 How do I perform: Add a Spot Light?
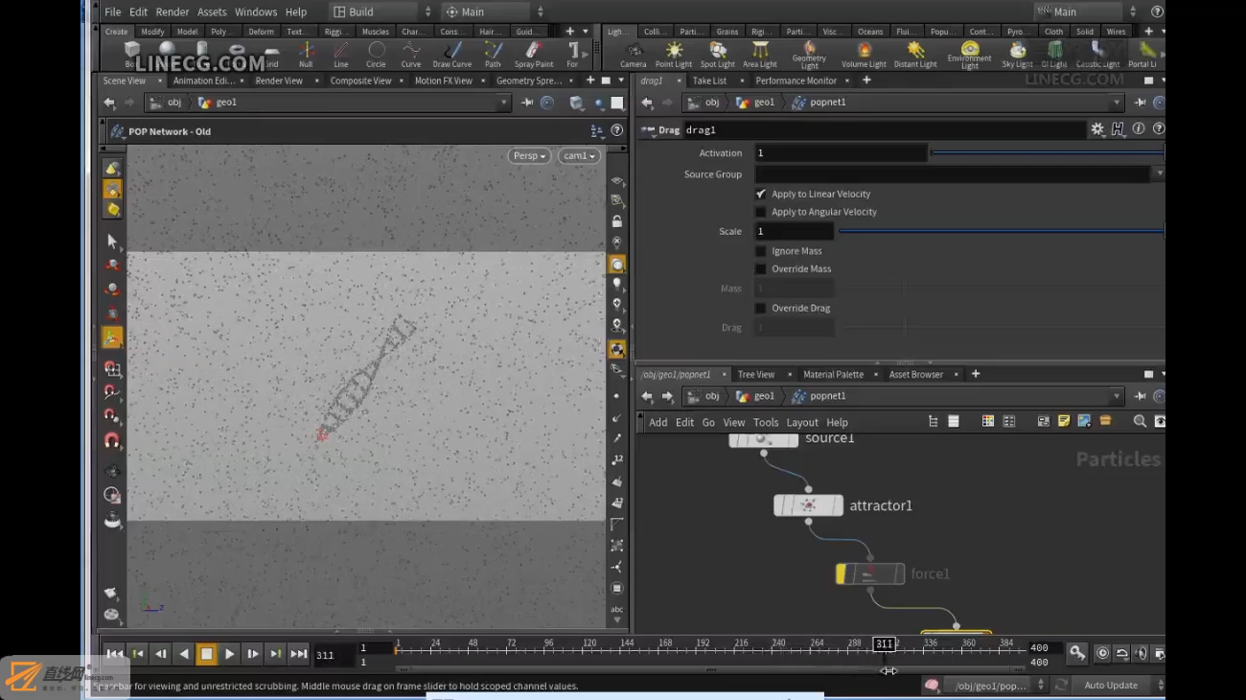[717, 54]
